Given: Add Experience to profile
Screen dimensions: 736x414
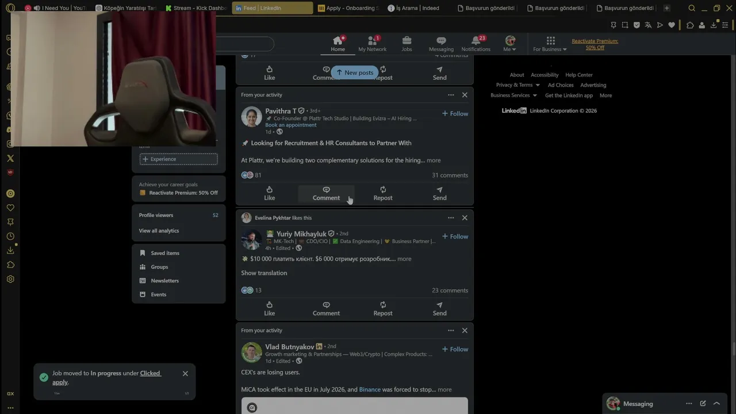Looking at the screenshot, I should [179, 159].
